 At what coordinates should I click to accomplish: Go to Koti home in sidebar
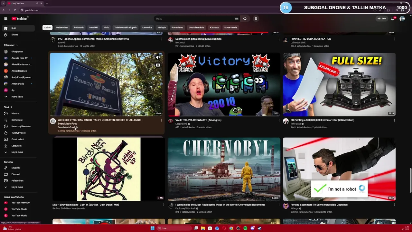(19, 28)
